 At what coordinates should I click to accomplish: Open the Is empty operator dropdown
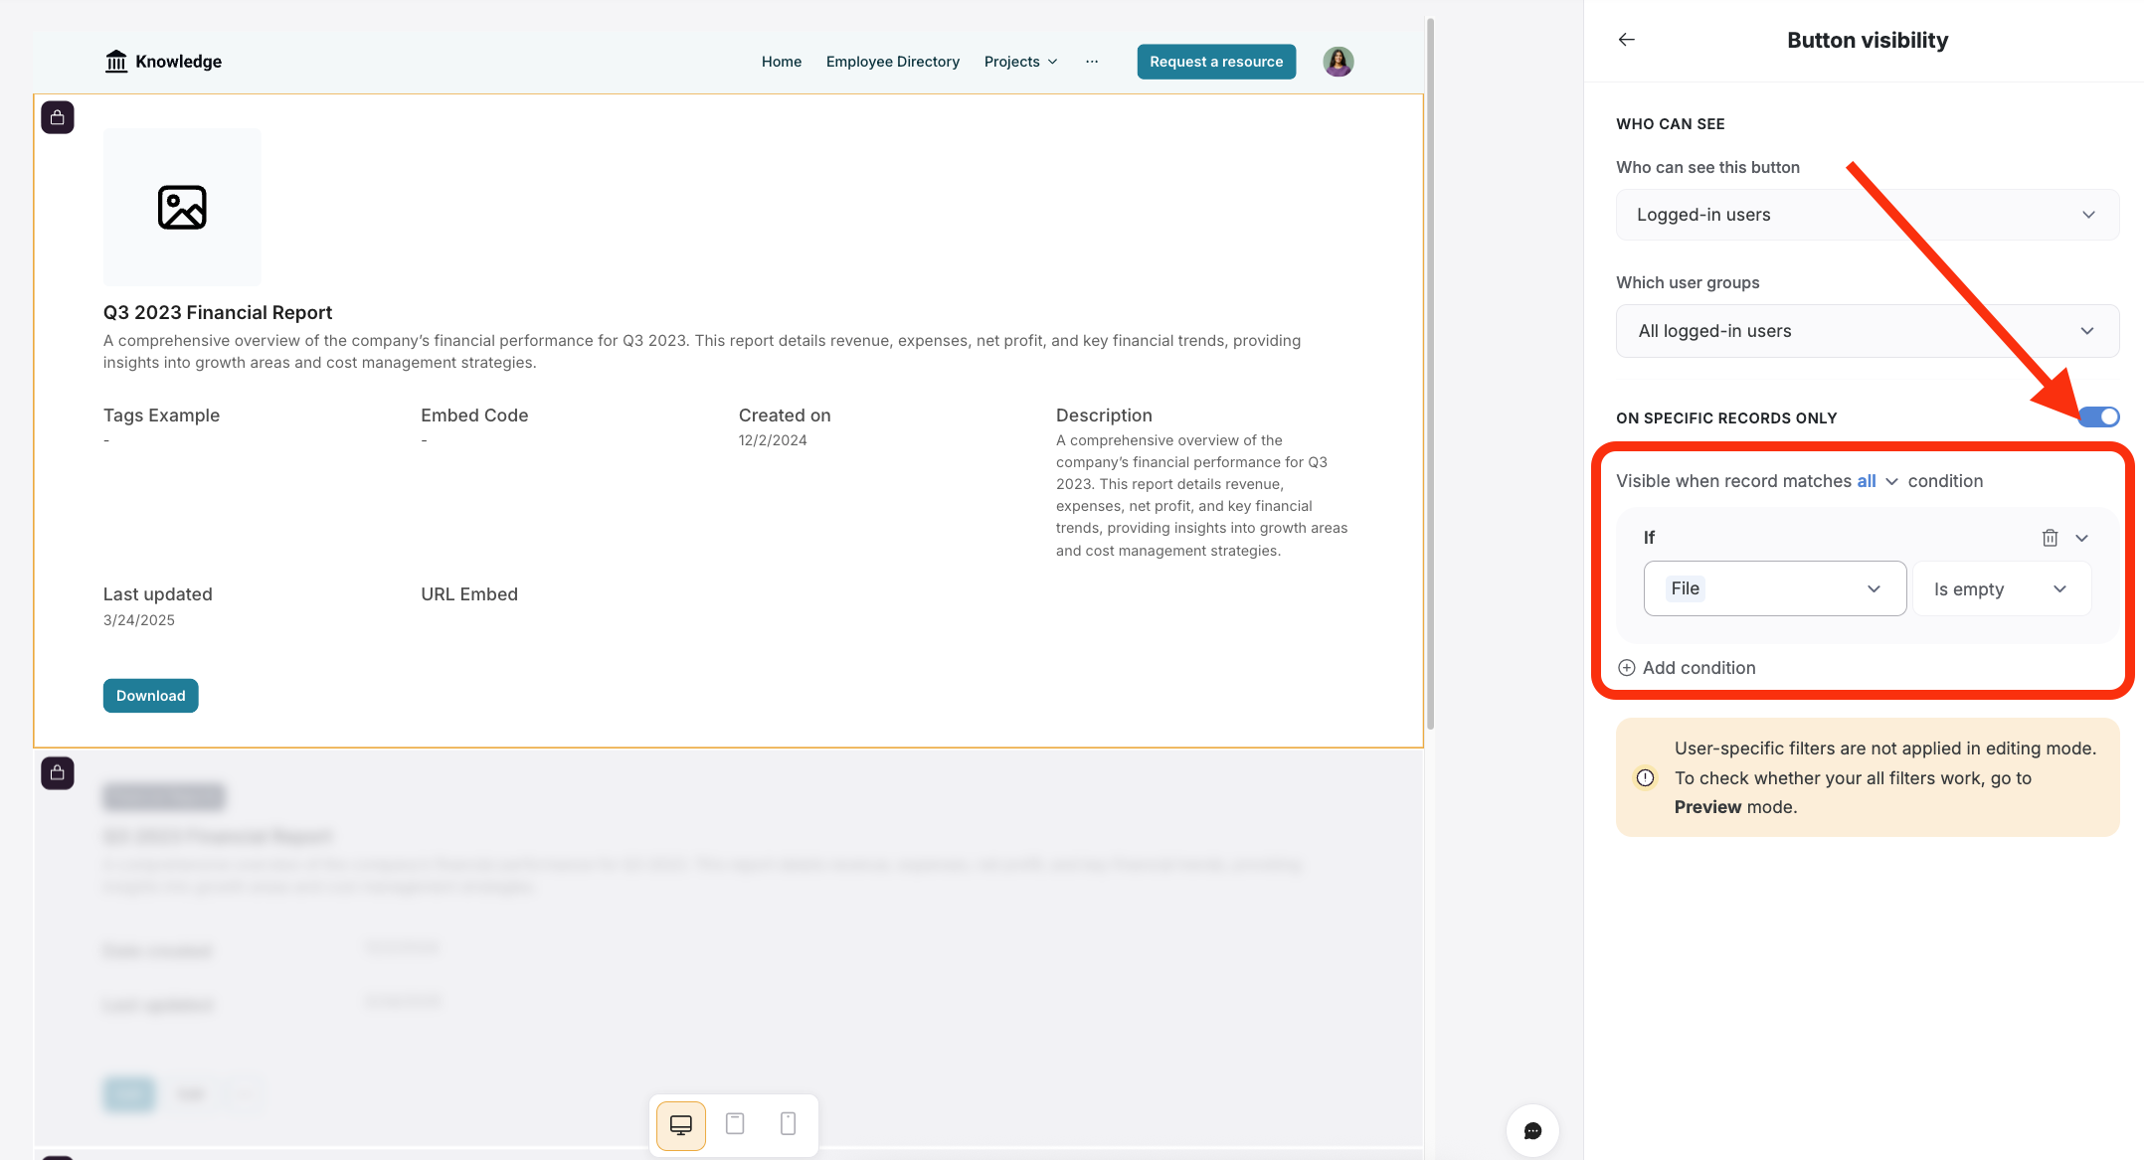[x=2000, y=589]
